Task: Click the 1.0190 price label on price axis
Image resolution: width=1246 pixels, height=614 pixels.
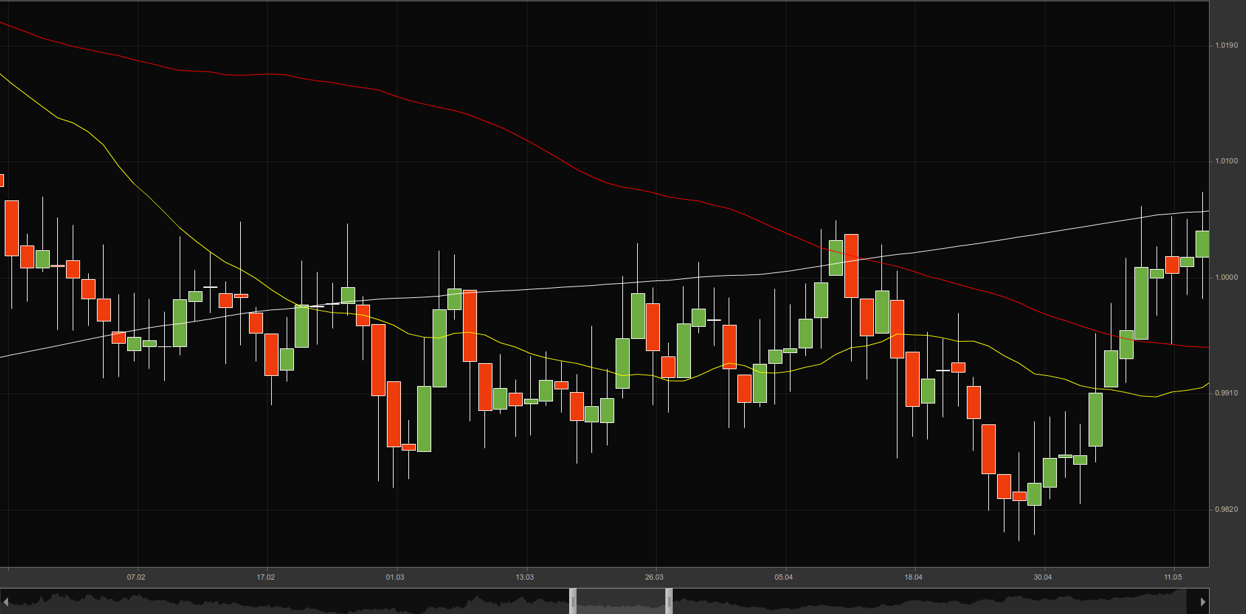Action: pyautogui.click(x=1226, y=46)
